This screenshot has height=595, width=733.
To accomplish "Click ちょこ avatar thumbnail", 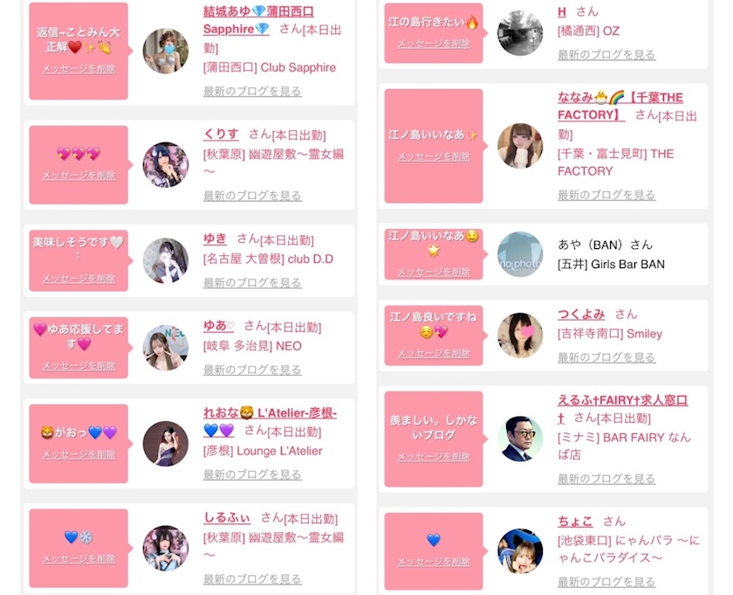I will point(520,551).
